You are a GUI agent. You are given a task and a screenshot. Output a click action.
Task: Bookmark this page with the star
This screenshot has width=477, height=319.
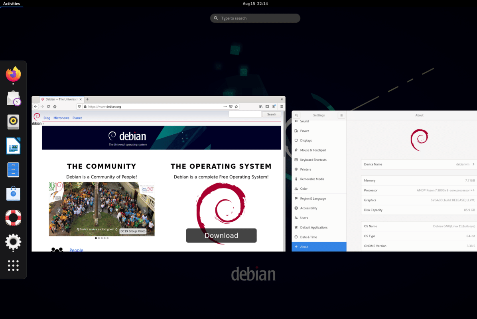(x=236, y=106)
